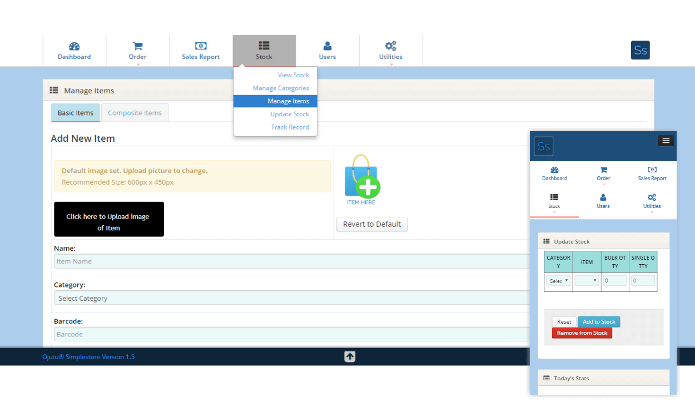Image resolution: width=695 pixels, height=417 pixels.
Task: Click the Barcode input field
Action: tap(292, 334)
